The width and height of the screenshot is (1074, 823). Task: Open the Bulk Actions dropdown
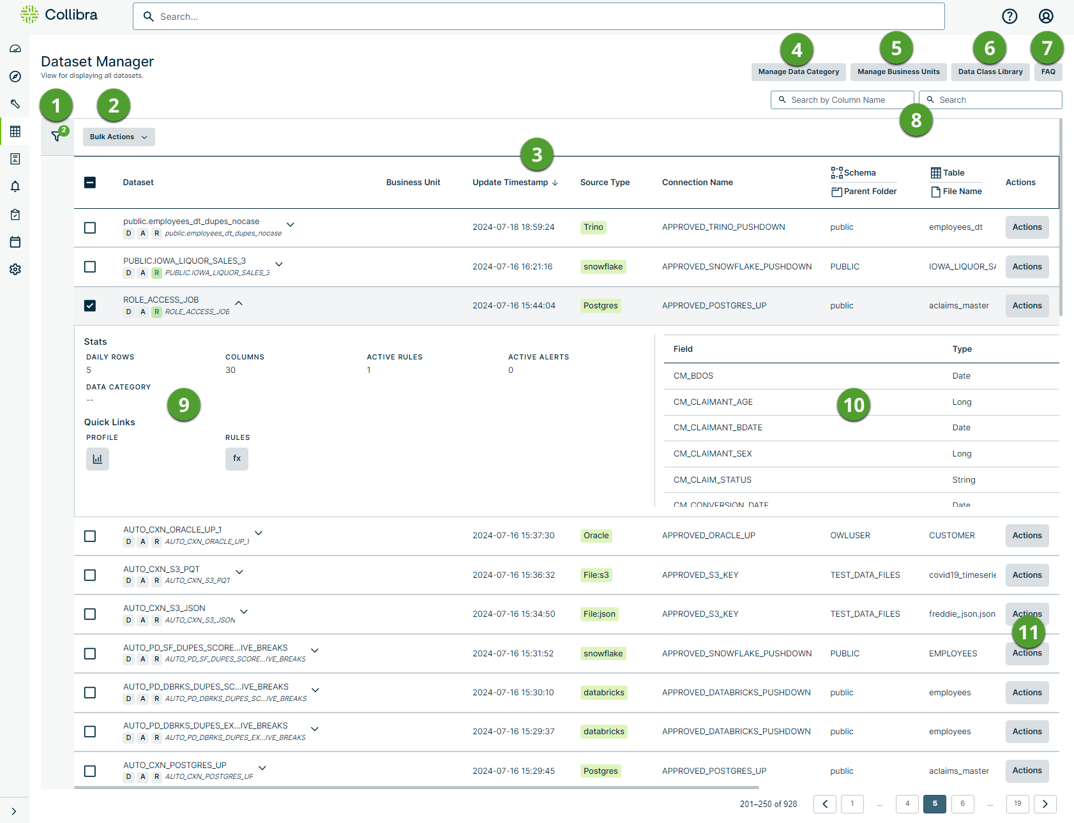119,137
